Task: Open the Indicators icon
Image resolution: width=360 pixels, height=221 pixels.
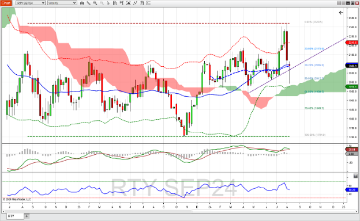Action: pos(135,3)
